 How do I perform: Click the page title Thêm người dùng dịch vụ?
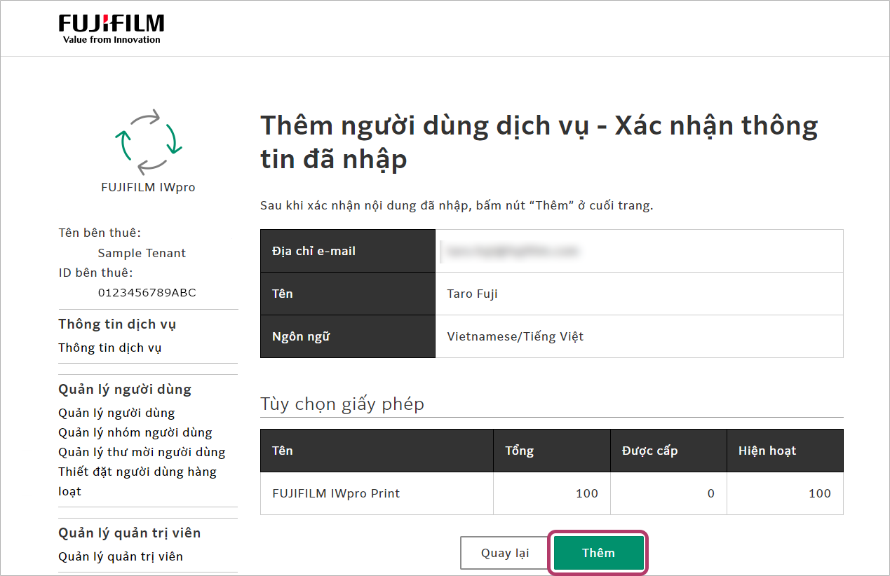coord(539,142)
